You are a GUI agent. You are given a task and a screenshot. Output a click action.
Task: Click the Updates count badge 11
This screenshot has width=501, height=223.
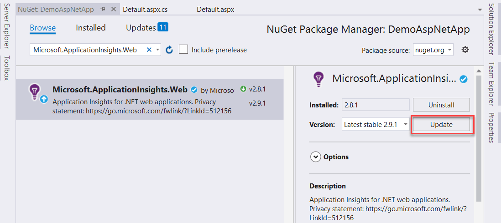click(162, 27)
